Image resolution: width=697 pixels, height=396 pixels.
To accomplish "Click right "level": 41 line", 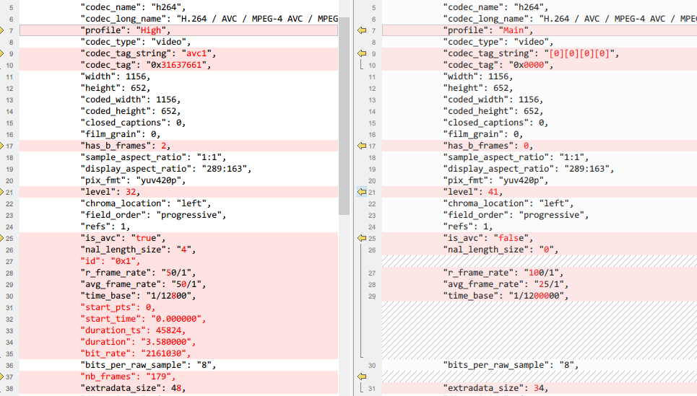I will (x=540, y=192).
